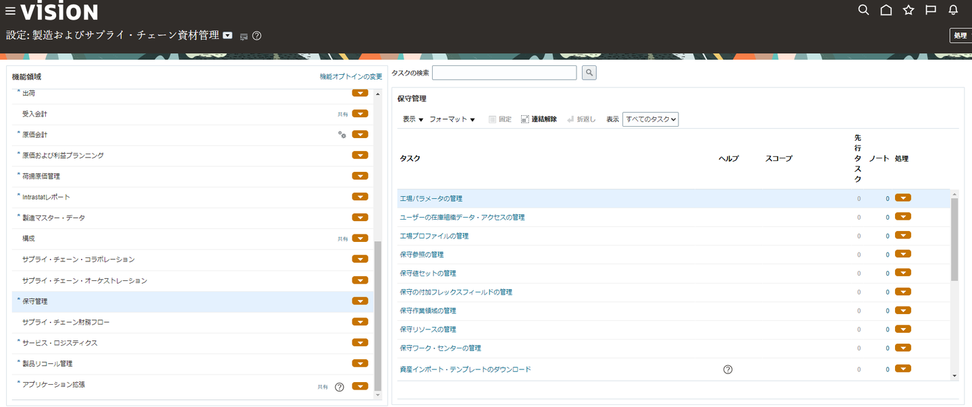Click the 機能オプトインの変更 link
Screen dimensions: 972x407
point(351,77)
